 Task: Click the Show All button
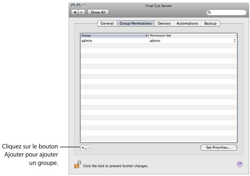(x=98, y=12)
